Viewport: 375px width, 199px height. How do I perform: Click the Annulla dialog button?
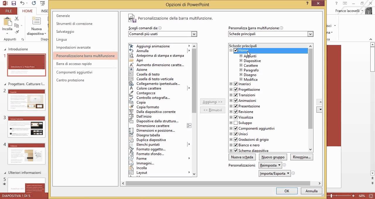(x=311, y=191)
